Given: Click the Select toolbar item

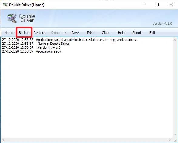Looking at the screenshot, I should pyautogui.click(x=55, y=33).
